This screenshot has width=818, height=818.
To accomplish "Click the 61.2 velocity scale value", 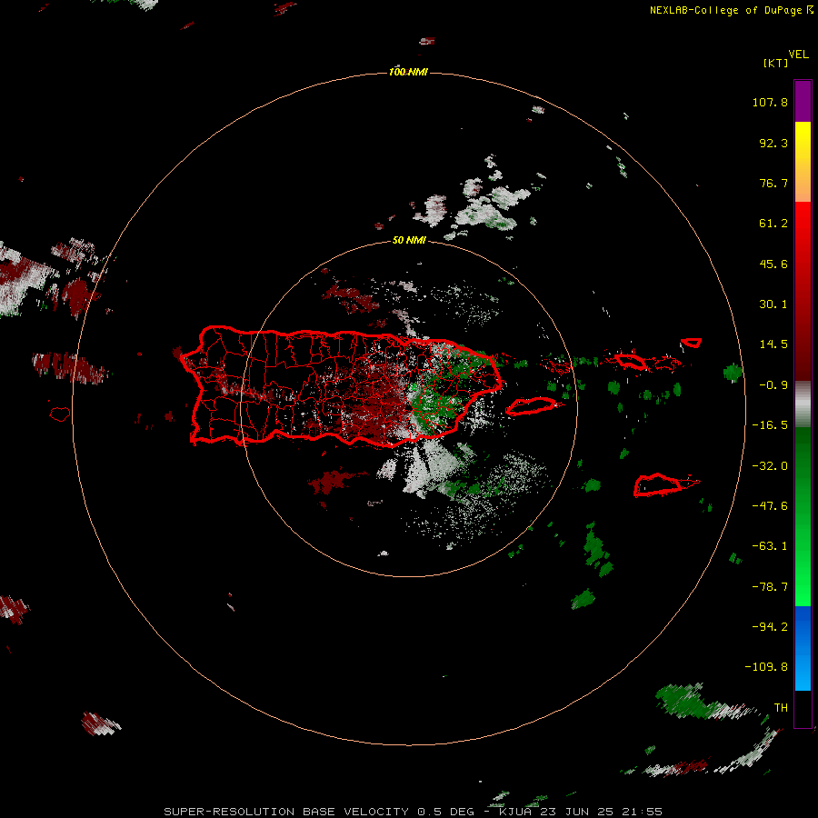I will 773,224.
